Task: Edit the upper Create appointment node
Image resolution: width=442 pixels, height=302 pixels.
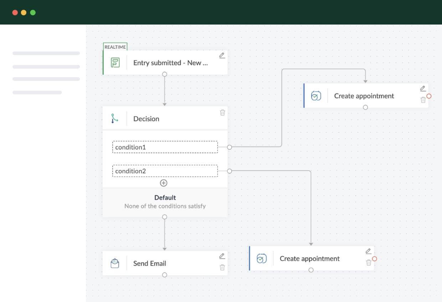Action: 423,89
